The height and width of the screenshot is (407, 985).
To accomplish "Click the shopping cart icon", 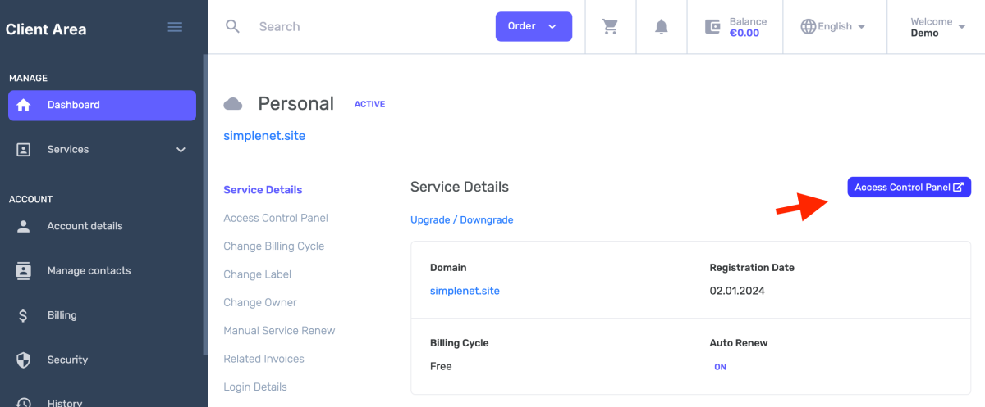I will click(x=610, y=27).
